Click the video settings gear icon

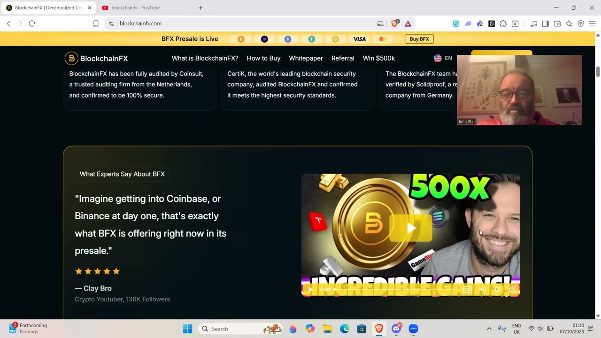point(497,290)
